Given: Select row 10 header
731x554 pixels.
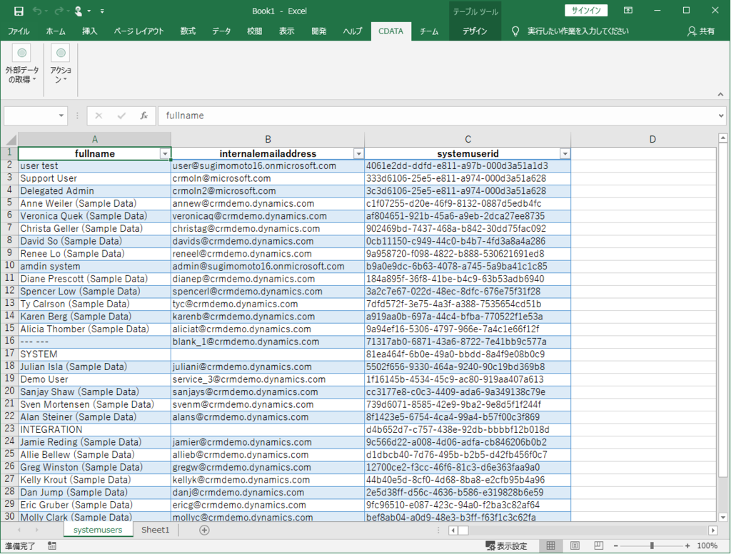Looking at the screenshot, I should tap(9, 265).
